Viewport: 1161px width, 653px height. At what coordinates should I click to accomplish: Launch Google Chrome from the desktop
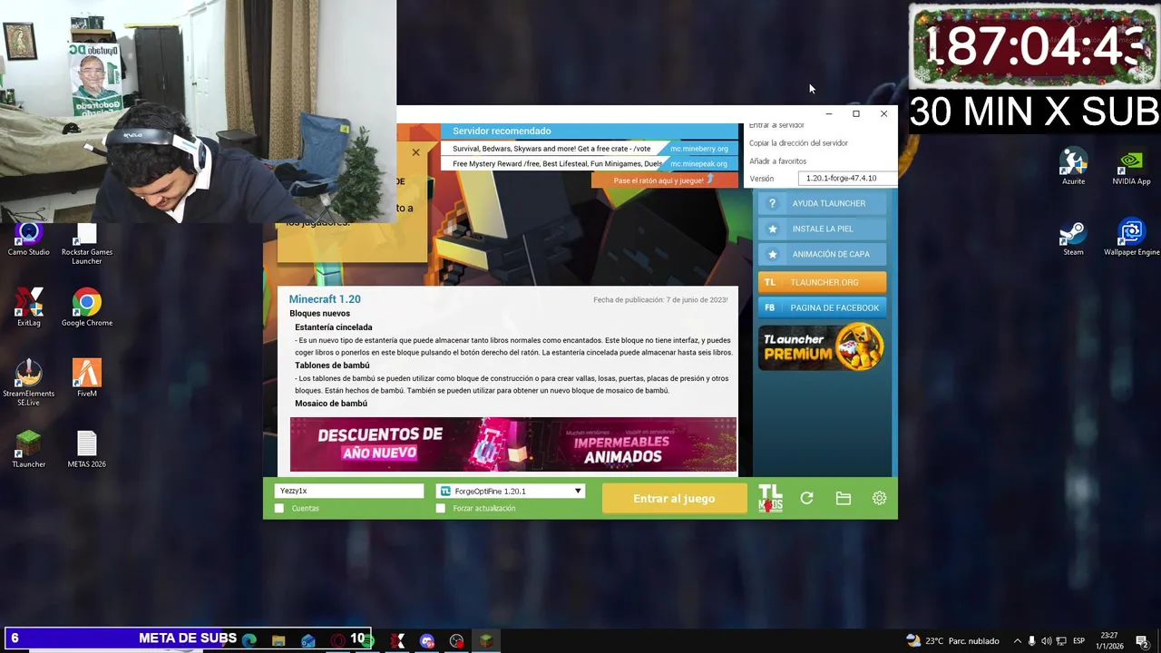tap(87, 308)
